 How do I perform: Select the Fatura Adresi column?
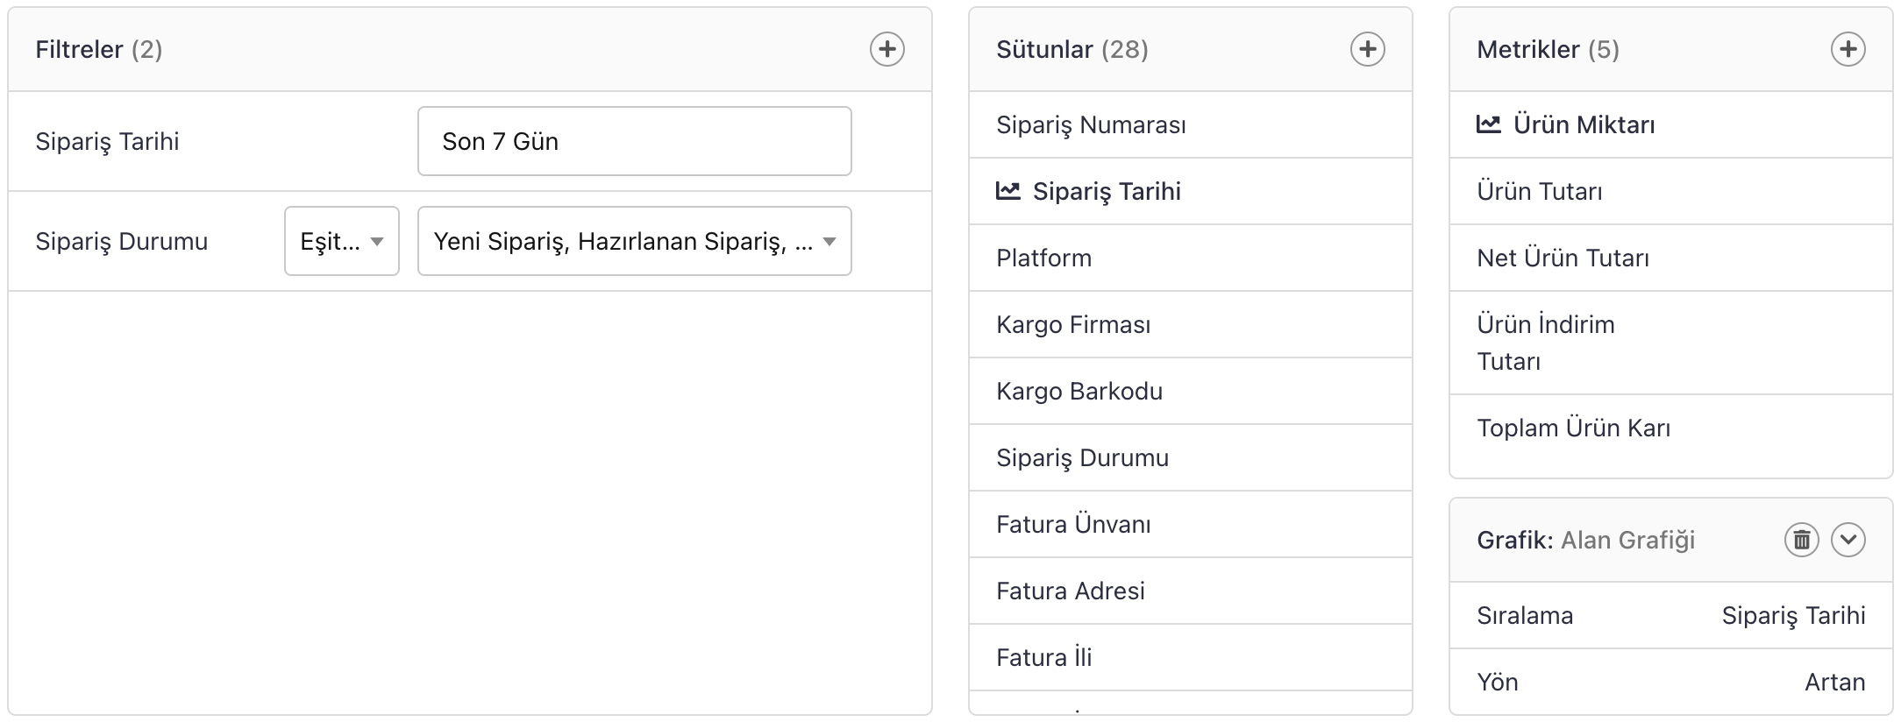(1071, 591)
